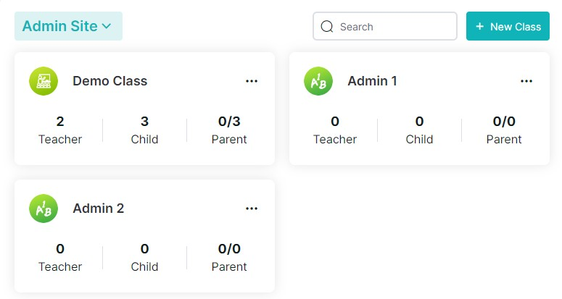Viewport: 562px width, 299px height.
Task: Select the Parent count in Demo Class
Action: coord(229,122)
